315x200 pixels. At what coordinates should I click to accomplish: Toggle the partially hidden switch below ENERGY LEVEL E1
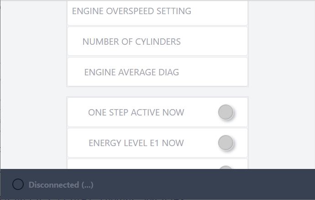coord(226,167)
